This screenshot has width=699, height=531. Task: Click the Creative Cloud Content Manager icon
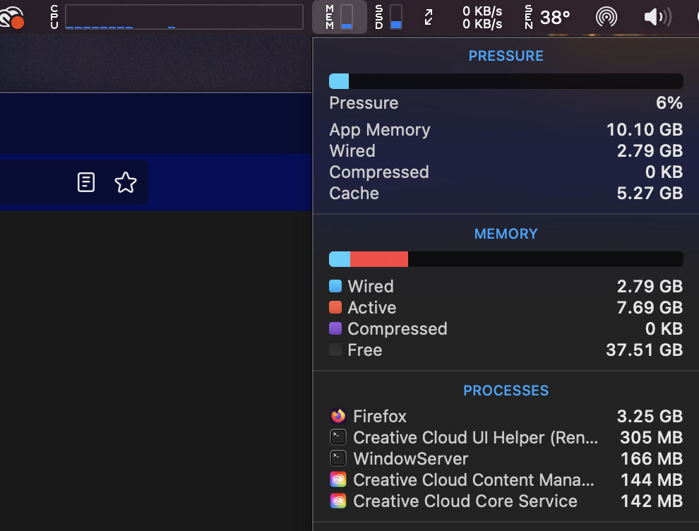[x=338, y=479]
